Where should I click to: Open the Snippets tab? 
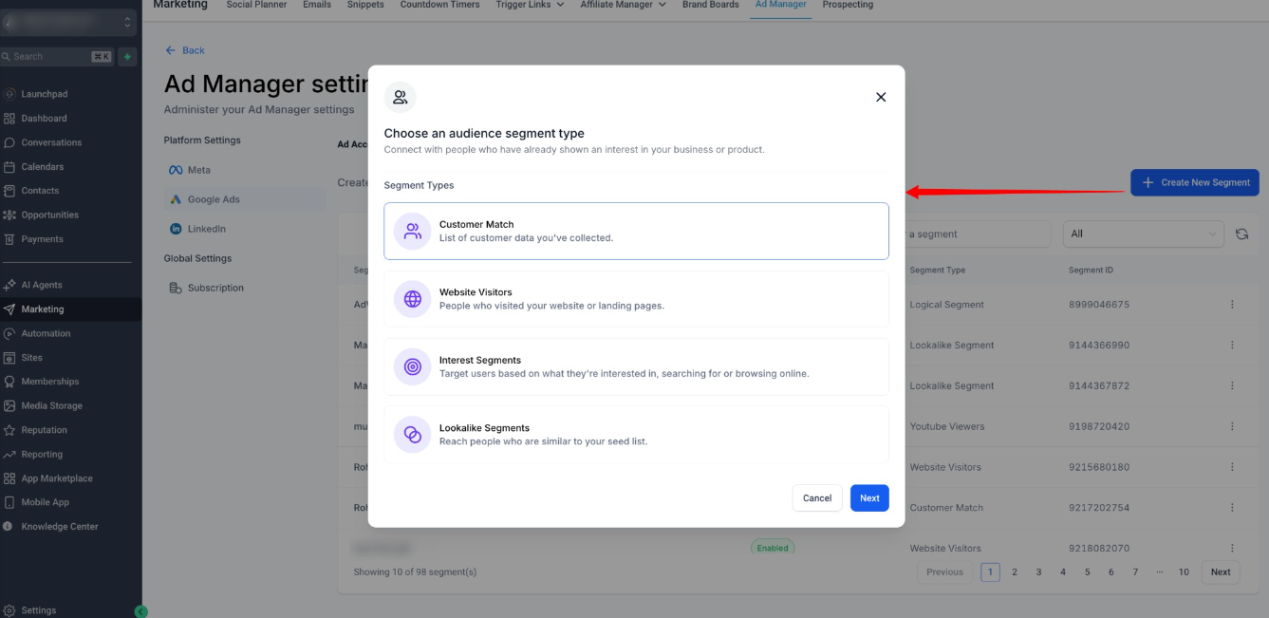pos(365,5)
